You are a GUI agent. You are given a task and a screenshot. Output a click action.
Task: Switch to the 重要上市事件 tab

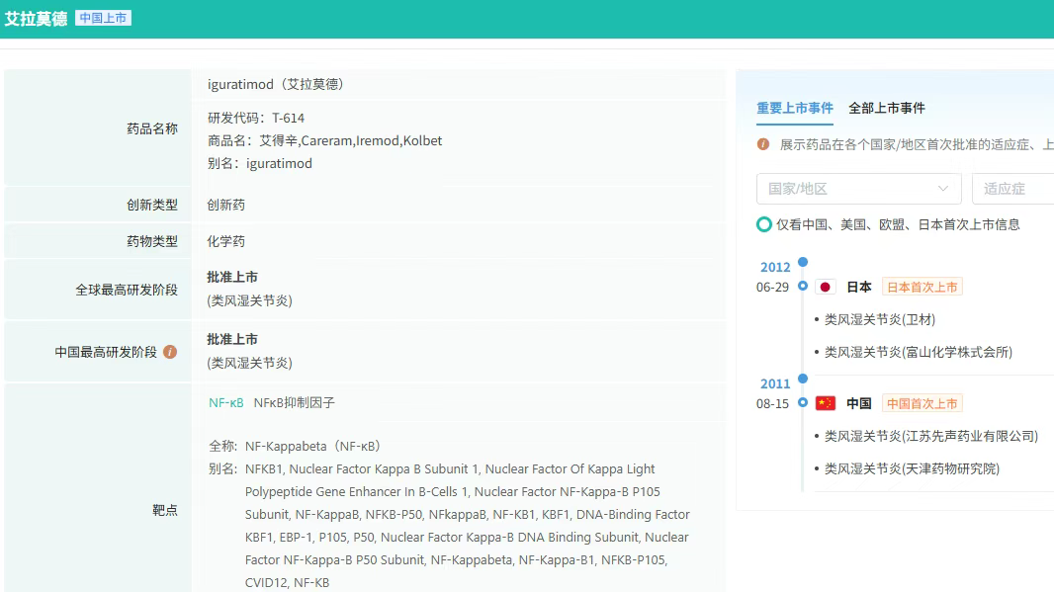[x=795, y=109]
